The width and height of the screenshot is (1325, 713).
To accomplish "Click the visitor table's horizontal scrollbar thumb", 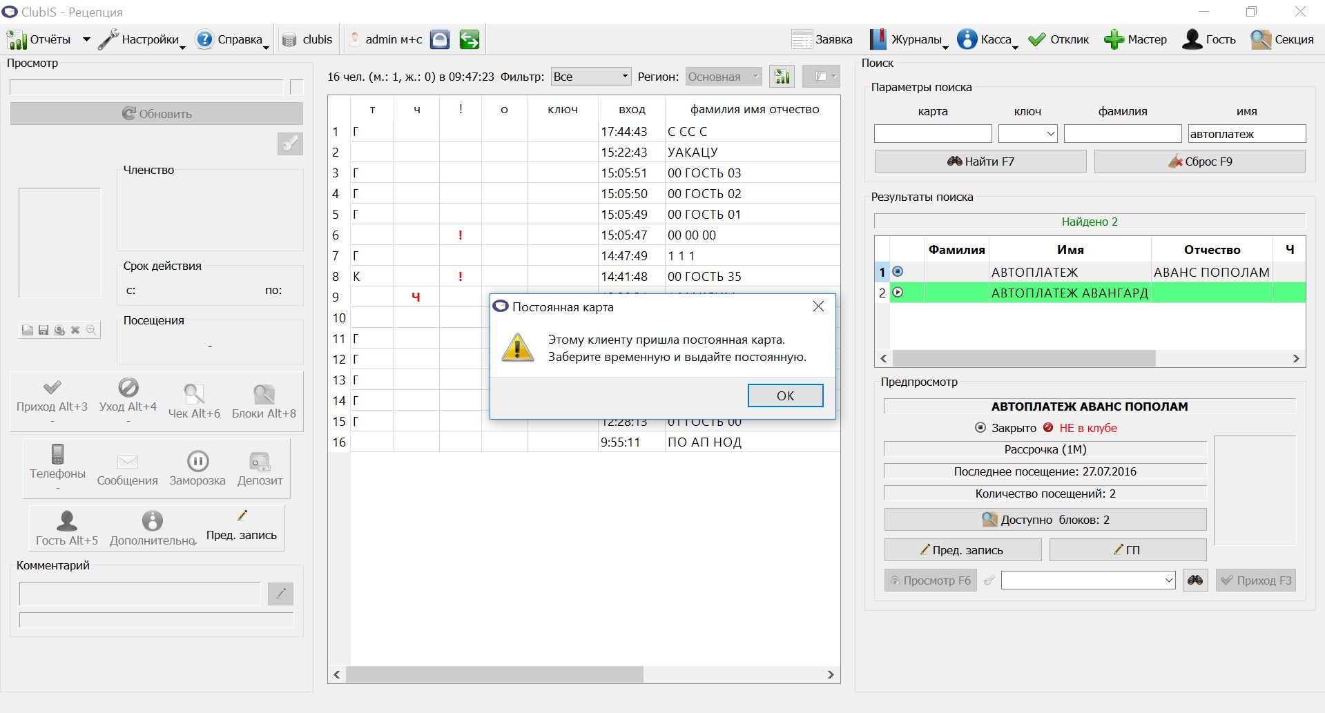I will tap(495, 674).
